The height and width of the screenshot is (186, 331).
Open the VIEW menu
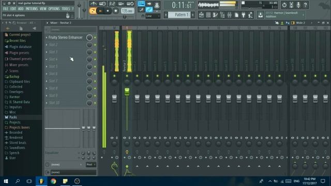(43, 9)
